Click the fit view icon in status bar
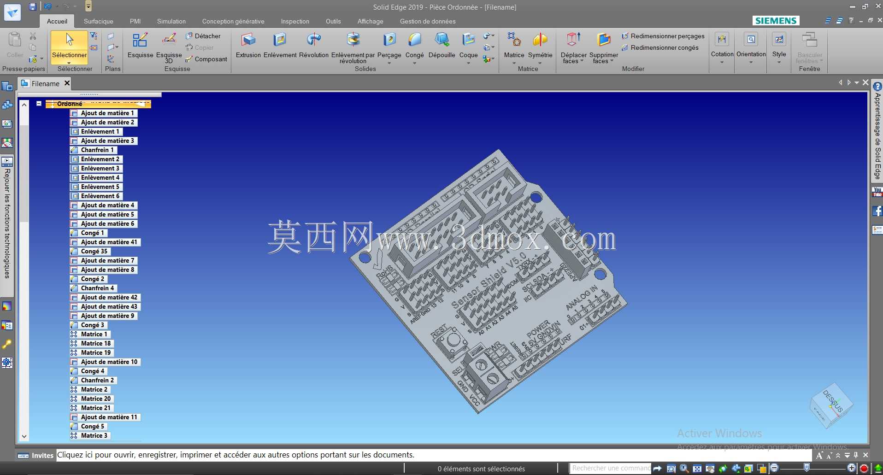The width and height of the screenshot is (883, 475). (x=697, y=469)
